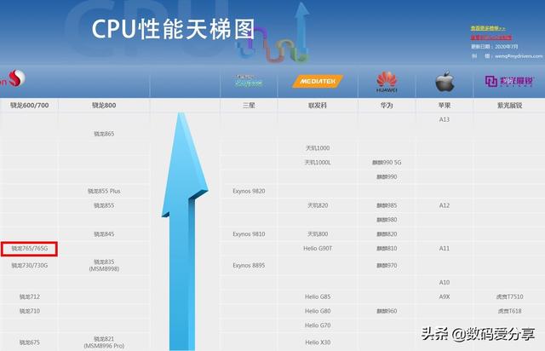Click the 骁龙865 cell
The width and height of the screenshot is (545, 351).
pos(104,134)
